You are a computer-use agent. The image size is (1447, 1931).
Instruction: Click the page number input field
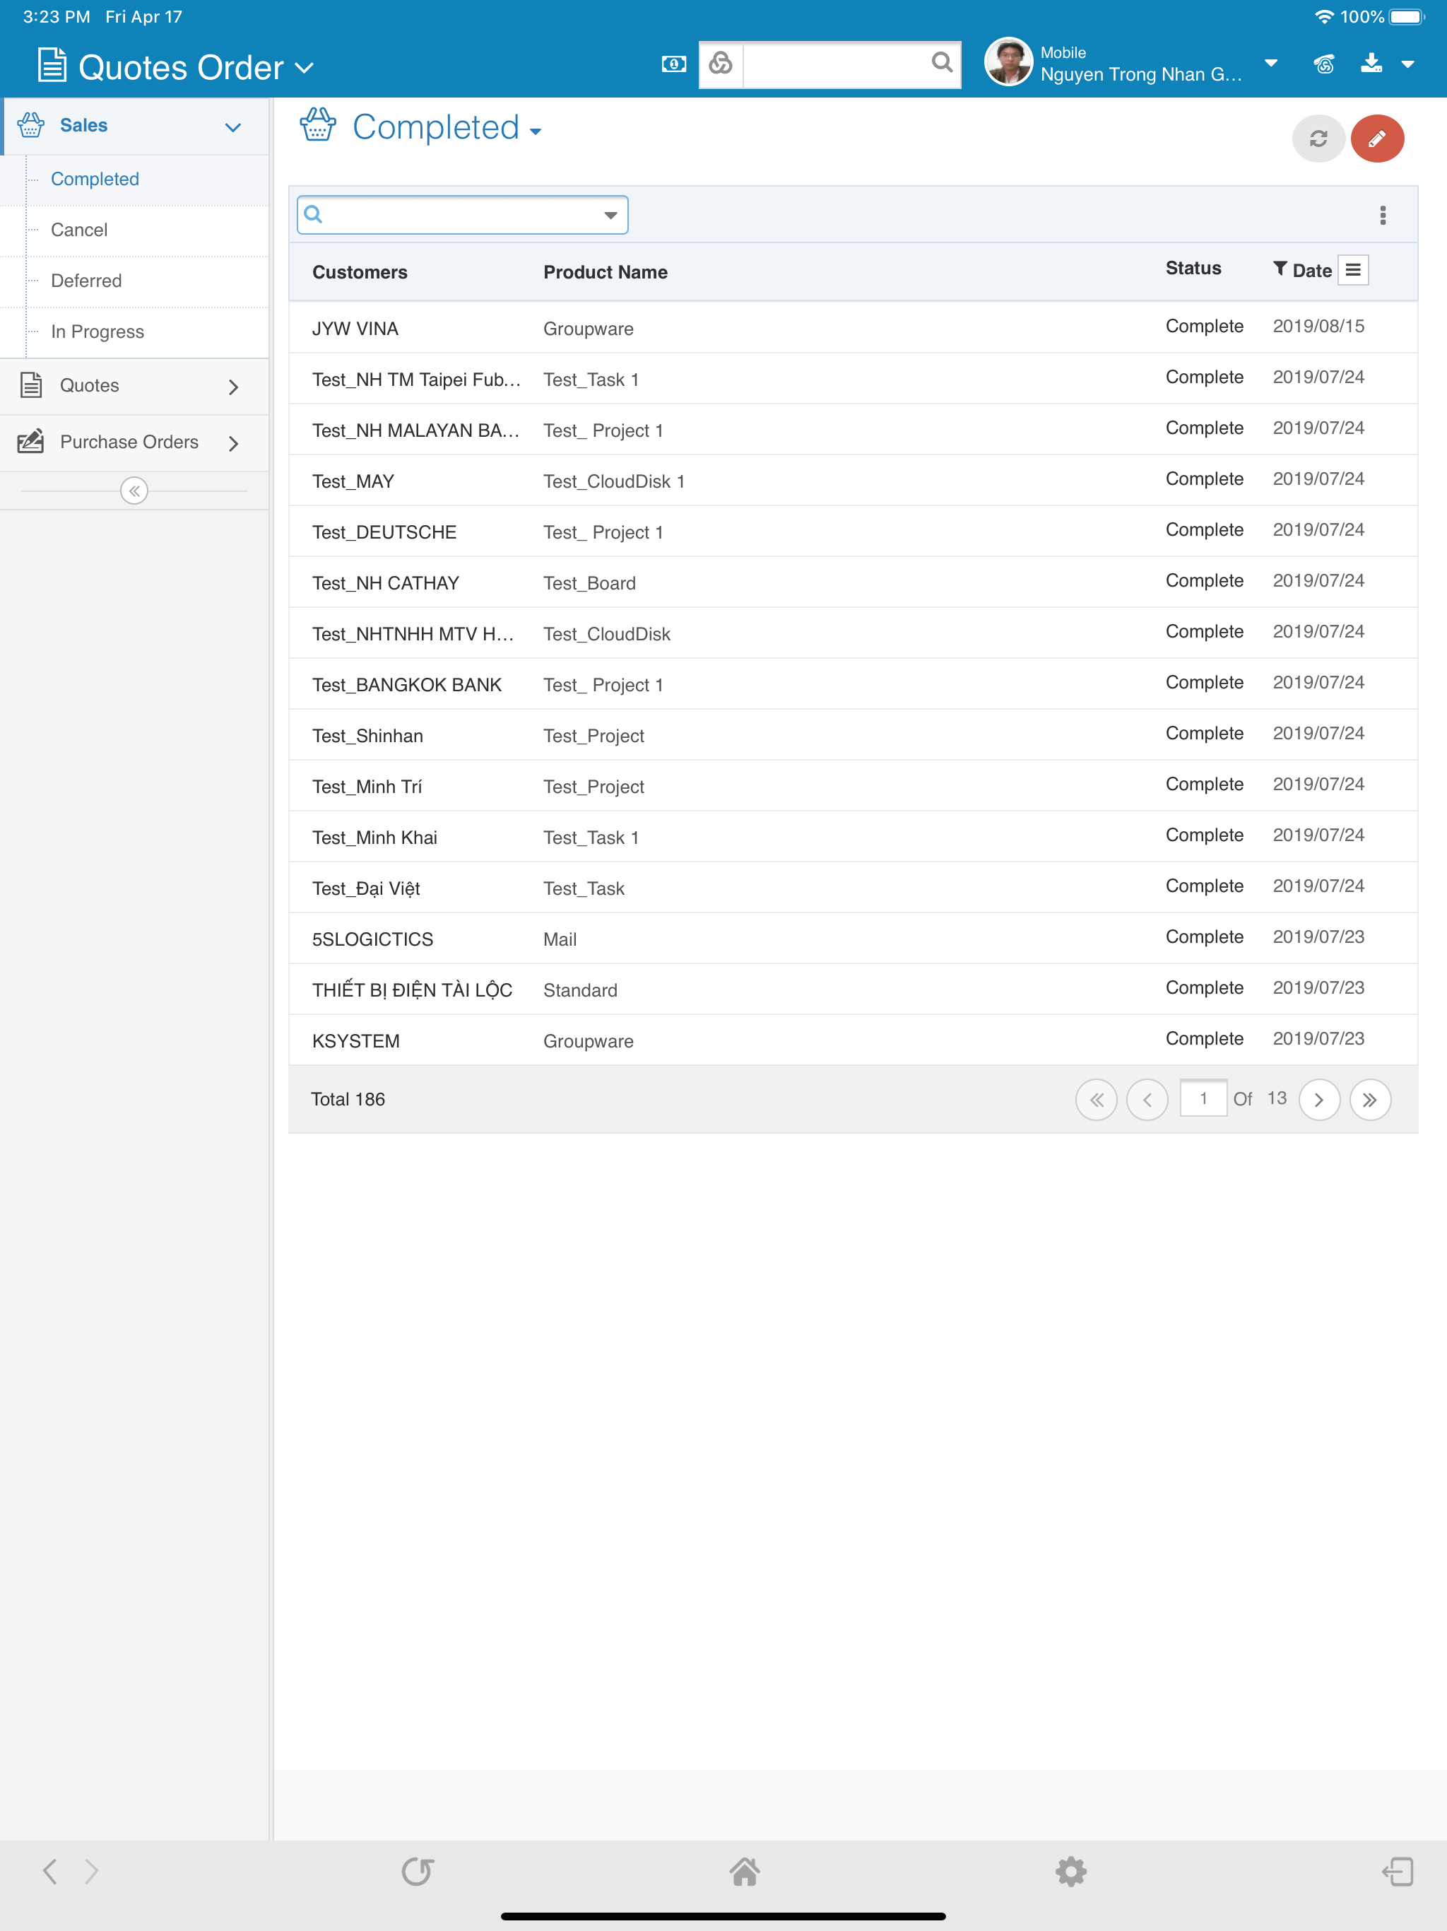point(1203,1098)
